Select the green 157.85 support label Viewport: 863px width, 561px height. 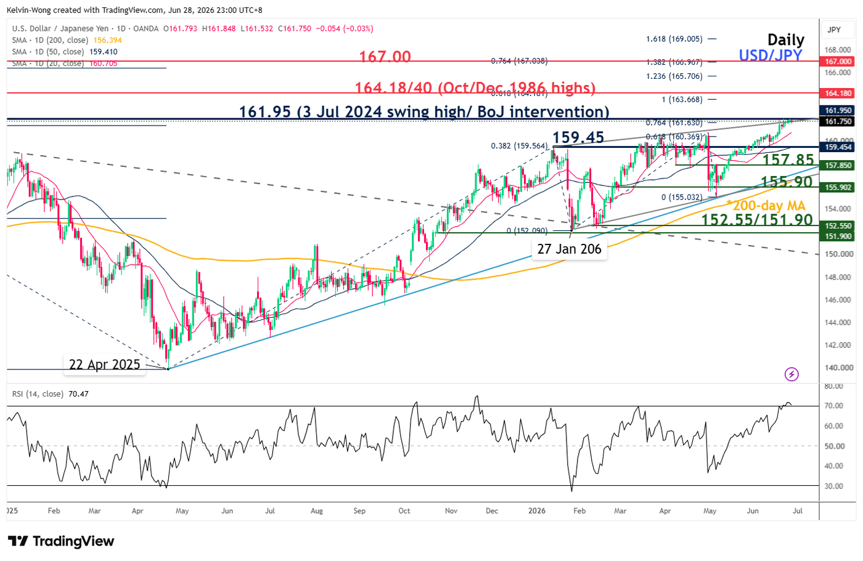(x=788, y=160)
